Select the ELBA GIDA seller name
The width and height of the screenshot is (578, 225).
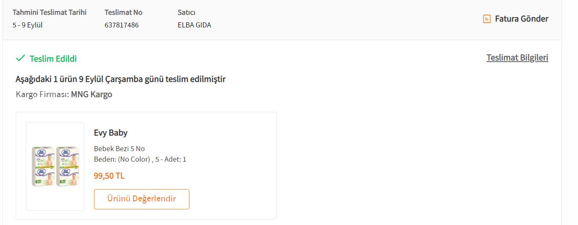(x=194, y=25)
